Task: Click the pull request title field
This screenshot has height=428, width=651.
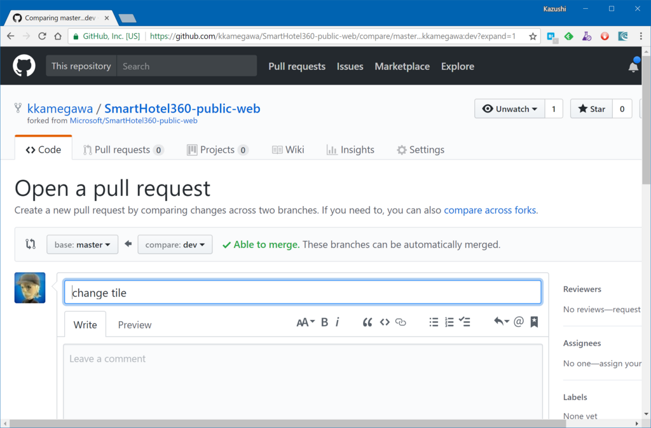Action: click(x=303, y=293)
